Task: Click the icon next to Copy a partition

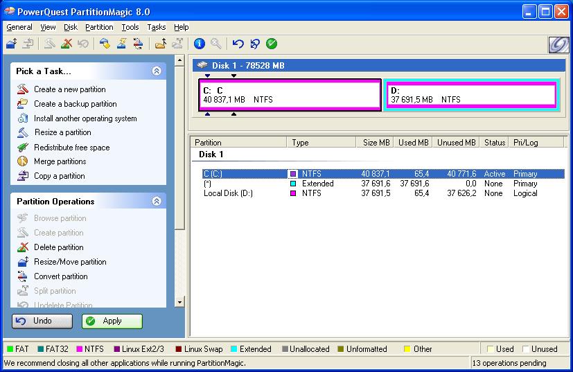Action: (x=23, y=176)
